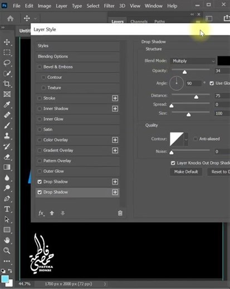Collapse the Layers panel double-arrow

tap(192, 14)
